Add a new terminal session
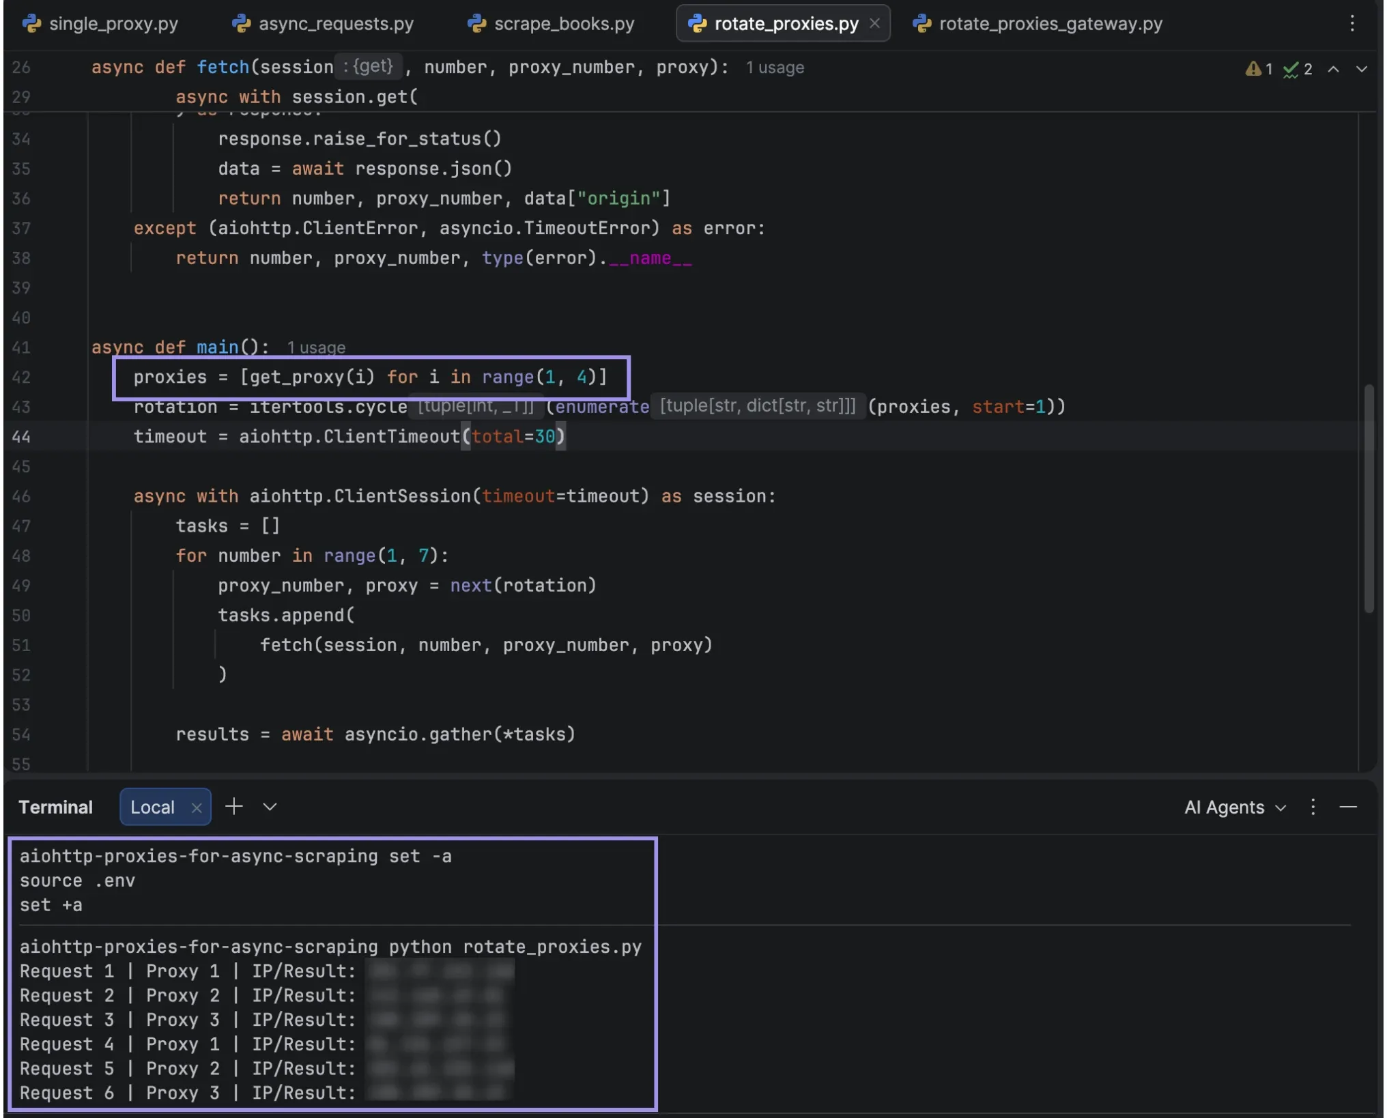This screenshot has height=1118, width=1387. pyautogui.click(x=234, y=807)
